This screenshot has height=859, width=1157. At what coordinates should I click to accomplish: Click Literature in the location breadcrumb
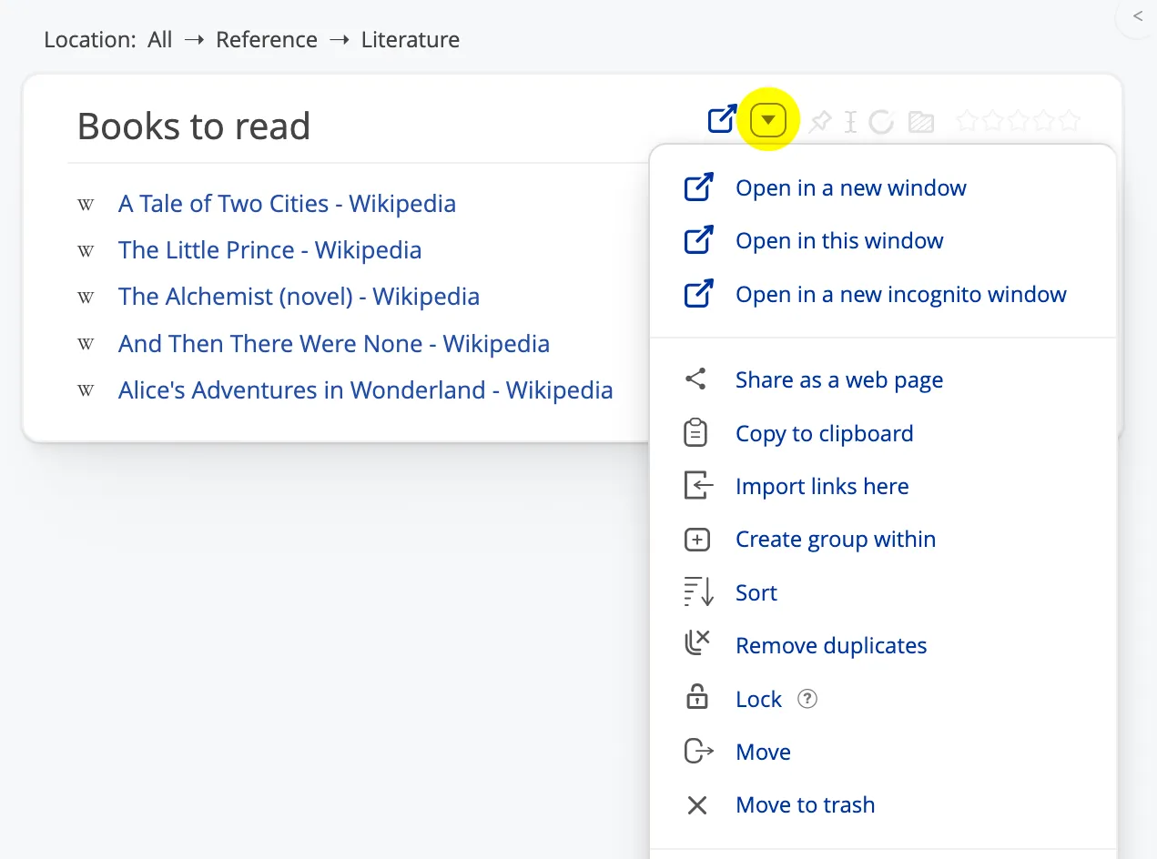410,40
